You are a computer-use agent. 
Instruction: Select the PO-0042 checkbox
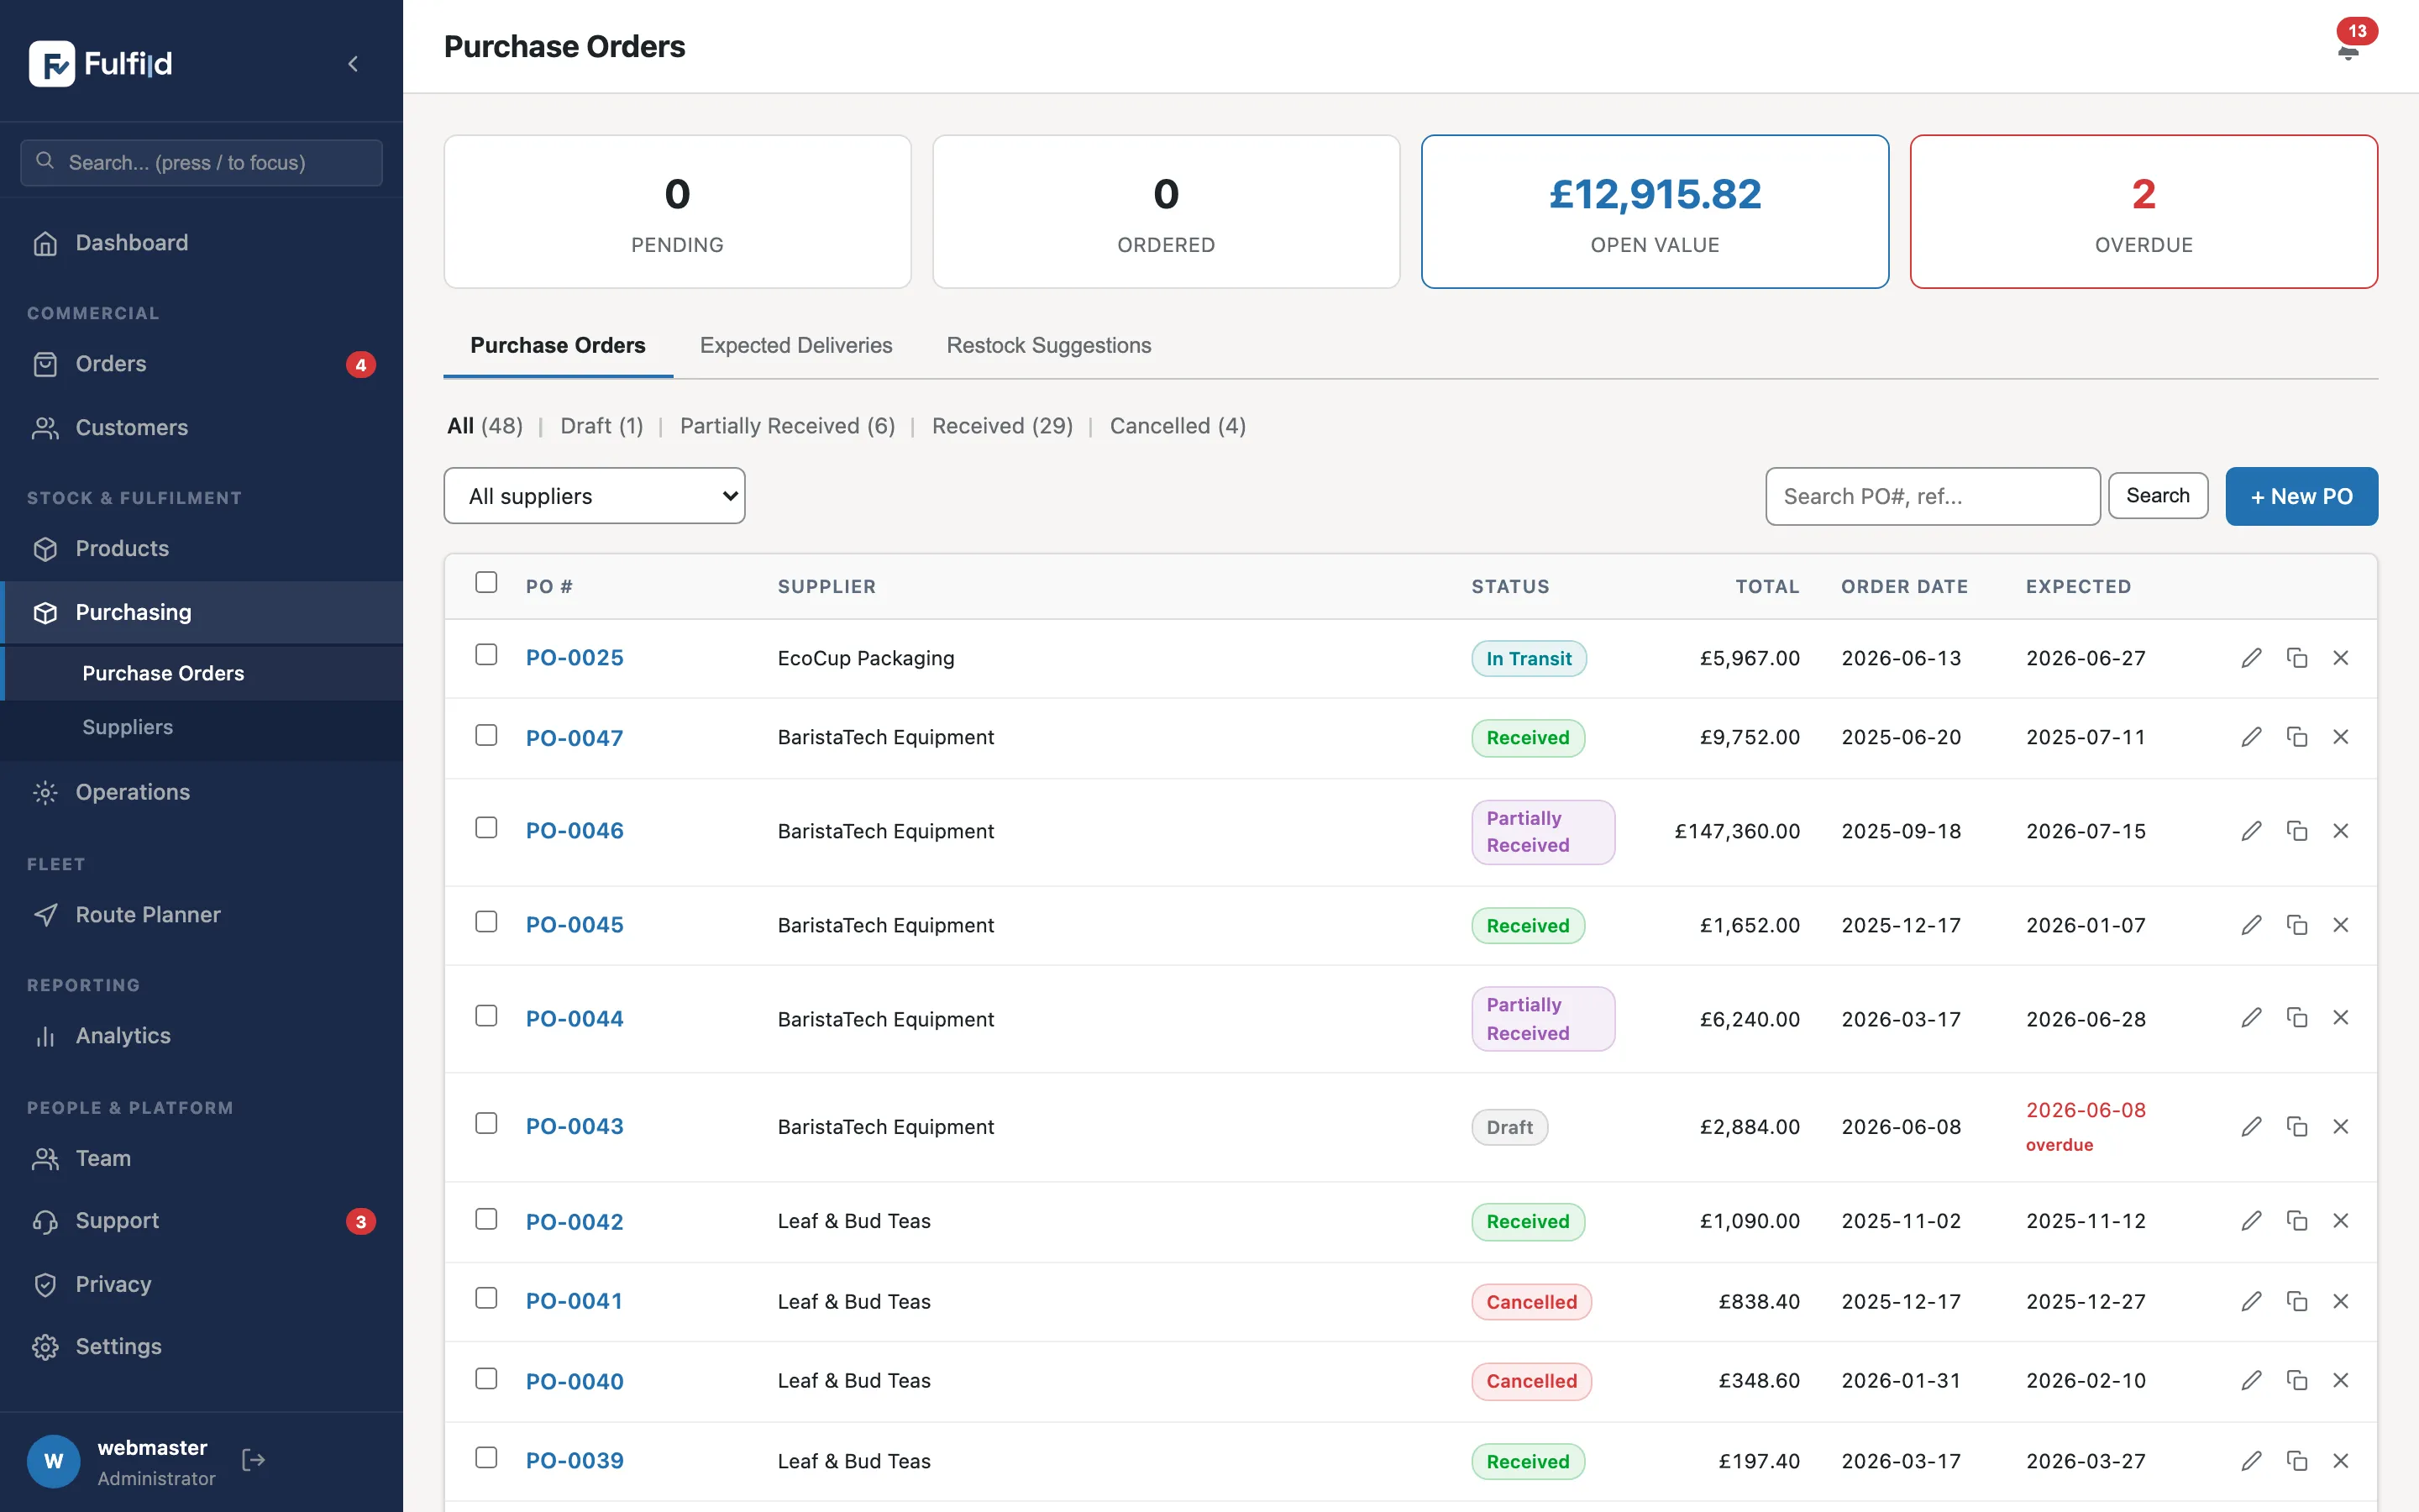point(485,1219)
